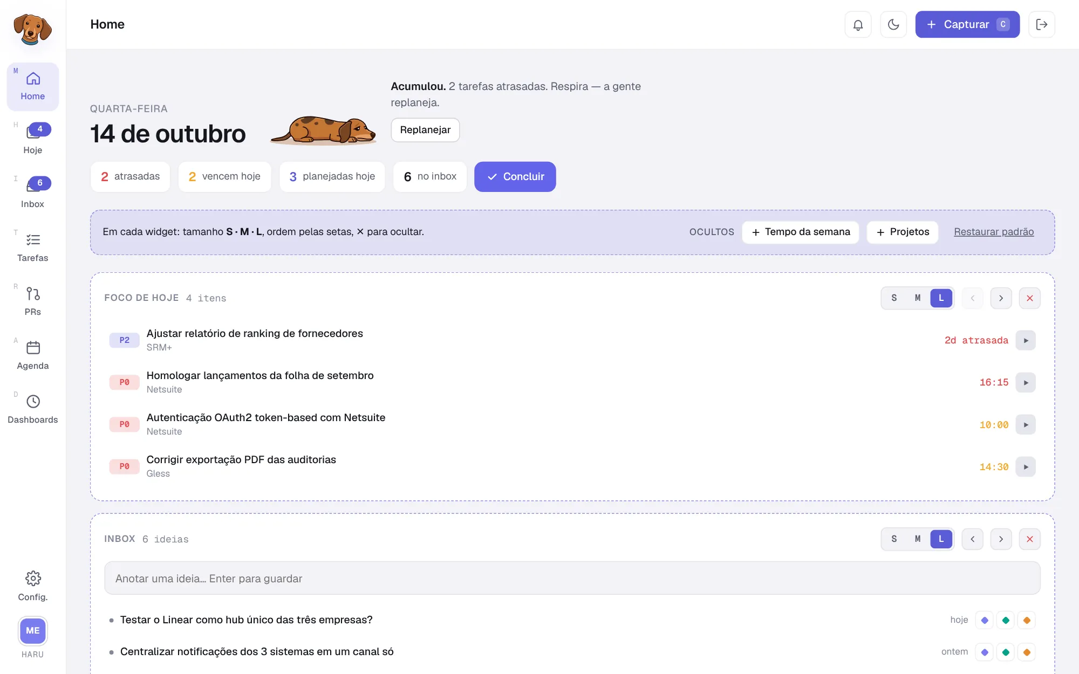This screenshot has width=1079, height=674.
Task: Click the dachshund logo in sidebar
Action: coord(32,29)
